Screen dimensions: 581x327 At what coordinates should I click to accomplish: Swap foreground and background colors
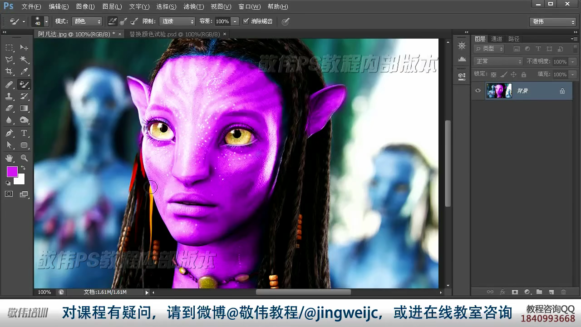tap(23, 168)
